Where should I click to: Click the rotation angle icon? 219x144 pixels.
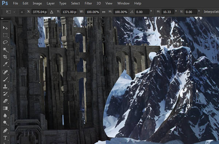[131, 12]
